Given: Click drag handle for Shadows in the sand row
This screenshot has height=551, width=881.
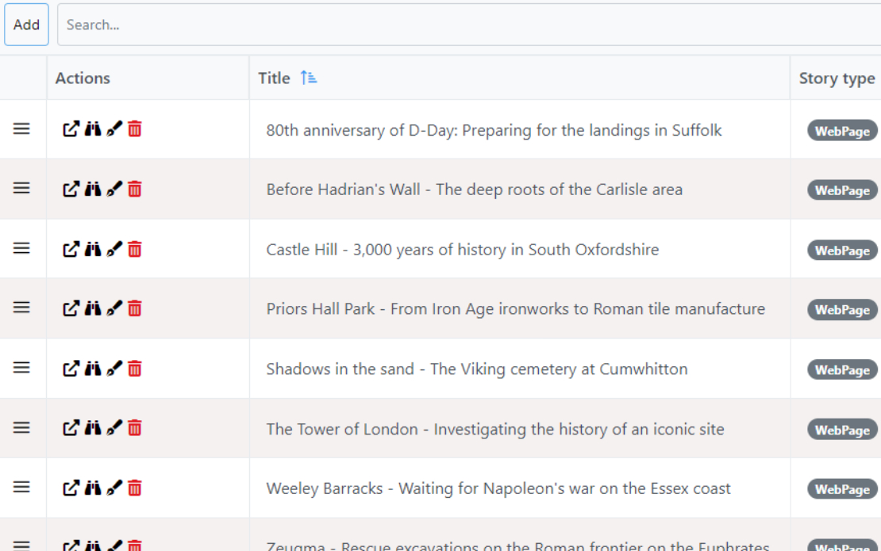Looking at the screenshot, I should [21, 368].
